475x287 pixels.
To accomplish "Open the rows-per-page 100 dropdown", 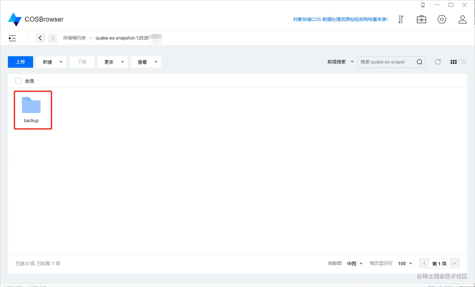I will click(405, 263).
